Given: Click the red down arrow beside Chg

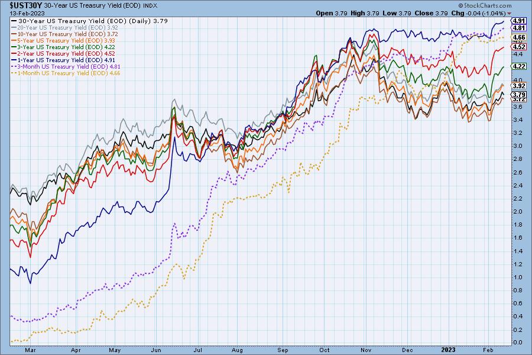Looking at the screenshot, I should 510,14.
